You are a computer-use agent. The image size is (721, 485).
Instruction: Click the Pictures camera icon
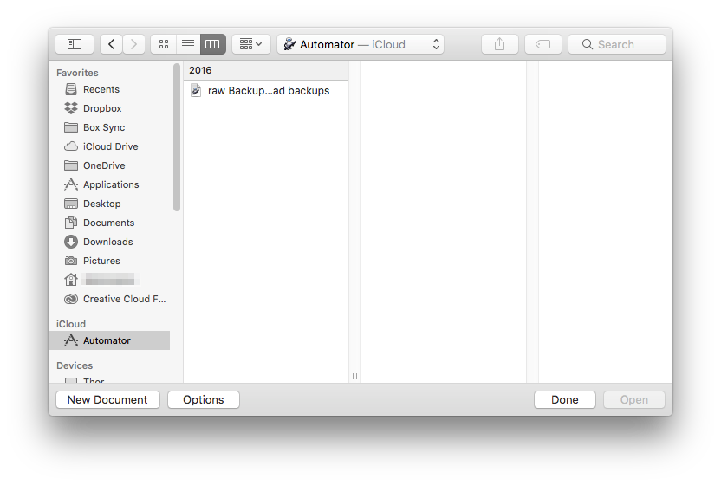[x=71, y=261]
